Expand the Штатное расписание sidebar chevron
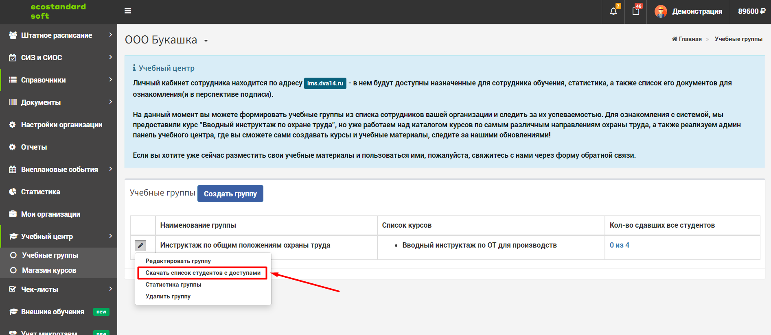The height and width of the screenshot is (335, 771). click(110, 35)
